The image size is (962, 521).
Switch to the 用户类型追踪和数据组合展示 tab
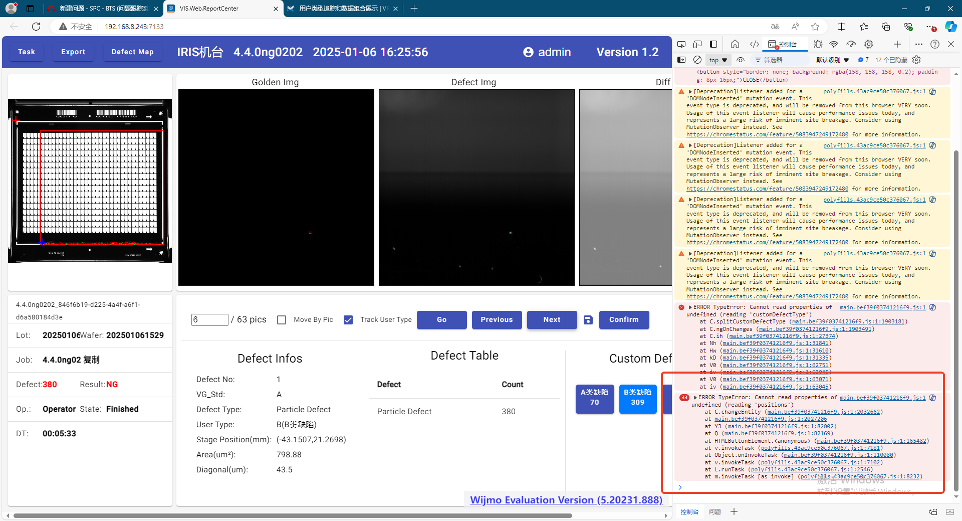343,9
